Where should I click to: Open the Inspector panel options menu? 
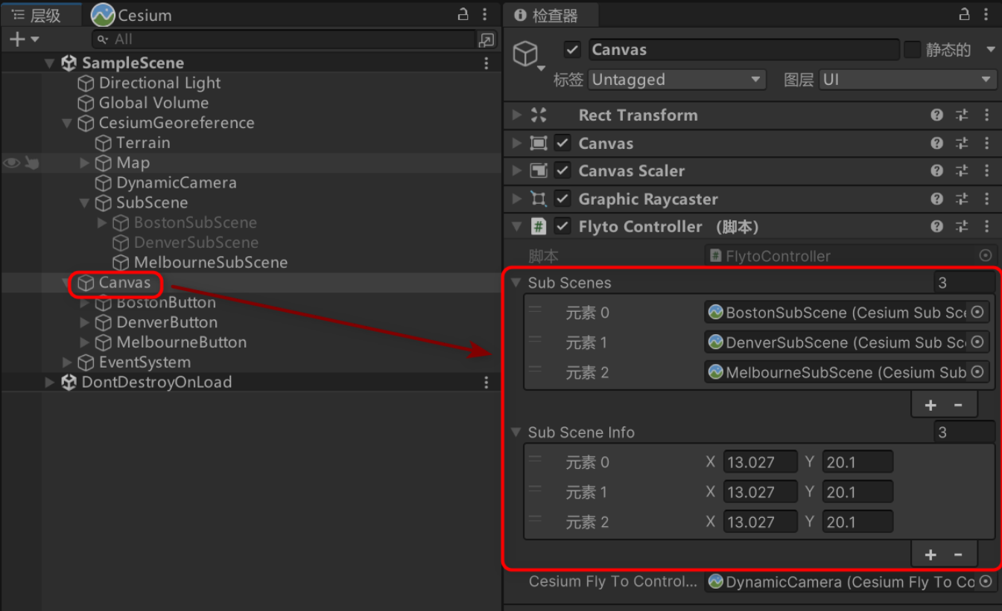click(986, 14)
